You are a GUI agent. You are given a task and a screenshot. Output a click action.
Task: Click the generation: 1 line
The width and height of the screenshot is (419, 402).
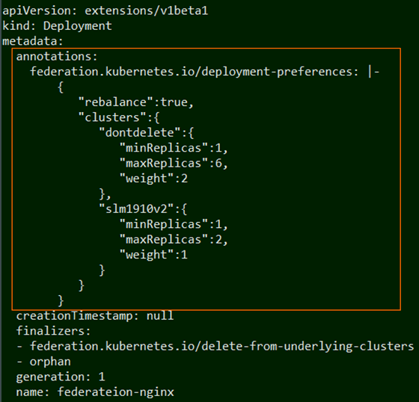(x=61, y=377)
